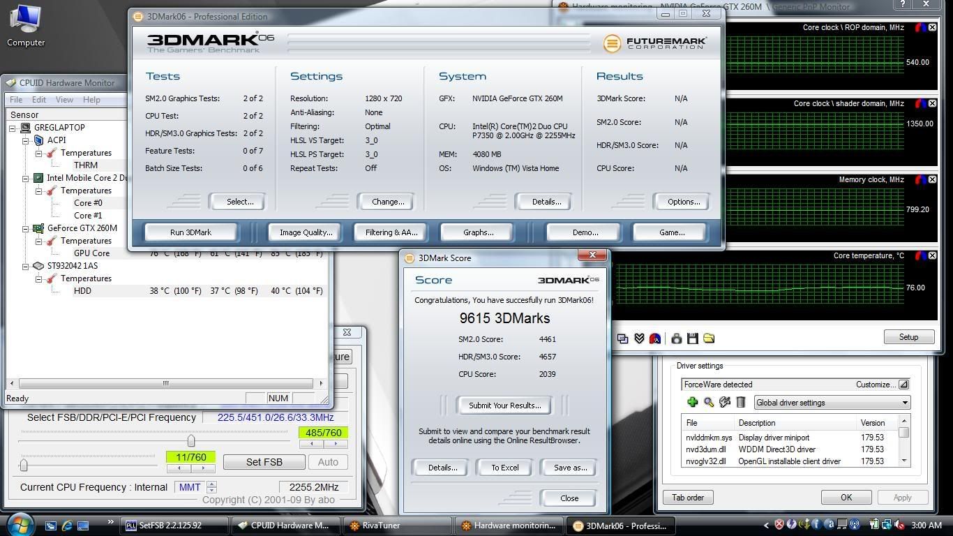Collapse the GeForce GTX 260M tree node
Screen dimensions: 953x536
pyautogui.click(x=26, y=228)
